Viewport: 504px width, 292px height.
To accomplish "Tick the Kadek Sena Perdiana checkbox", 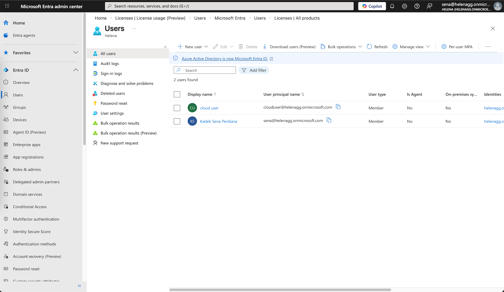I will pos(177,121).
